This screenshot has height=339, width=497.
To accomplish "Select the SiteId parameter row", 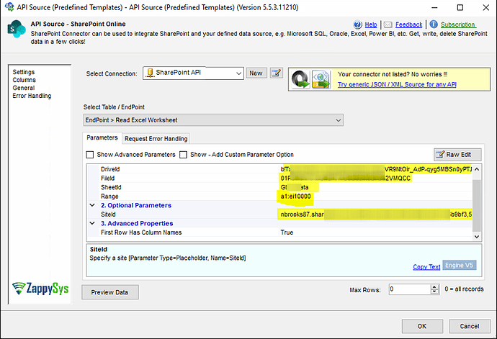I will (x=280, y=214).
